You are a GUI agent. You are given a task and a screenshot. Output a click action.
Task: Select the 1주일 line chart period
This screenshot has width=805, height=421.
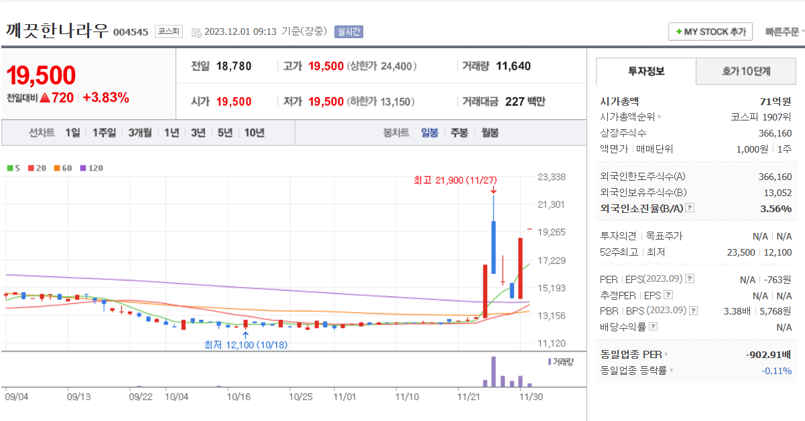point(104,133)
